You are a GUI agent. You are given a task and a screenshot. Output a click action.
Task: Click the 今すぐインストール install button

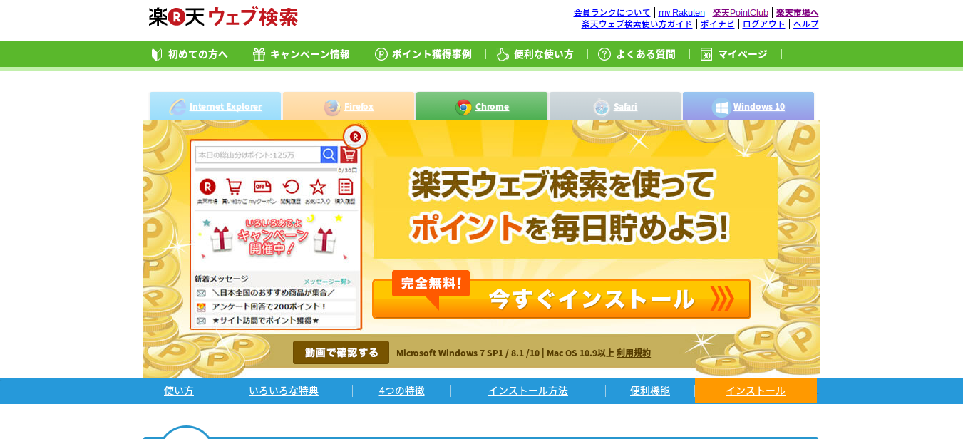(x=562, y=298)
